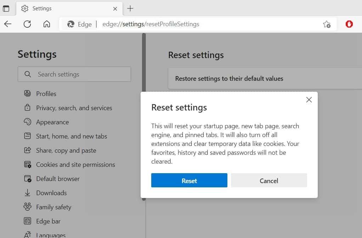The height and width of the screenshot is (238, 362).
Task: Open the Home page icon
Action: tap(46, 24)
